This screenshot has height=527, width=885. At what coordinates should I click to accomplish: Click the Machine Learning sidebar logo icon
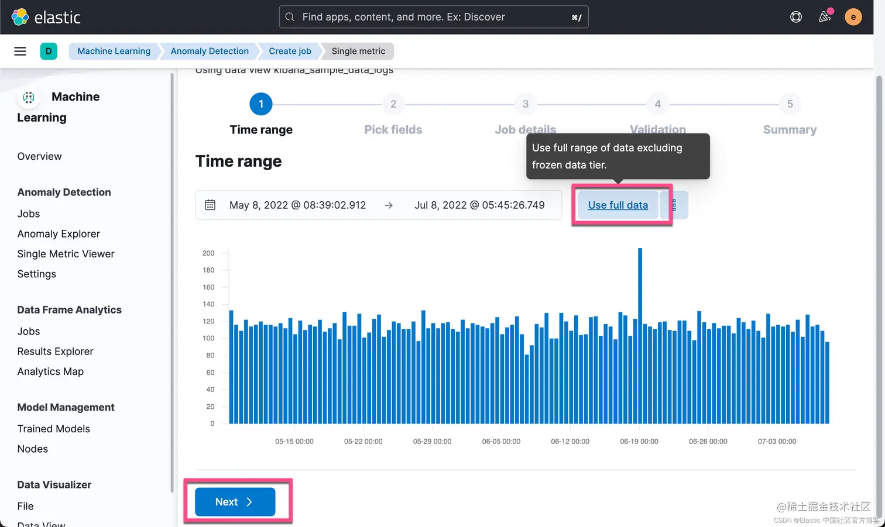(x=29, y=97)
